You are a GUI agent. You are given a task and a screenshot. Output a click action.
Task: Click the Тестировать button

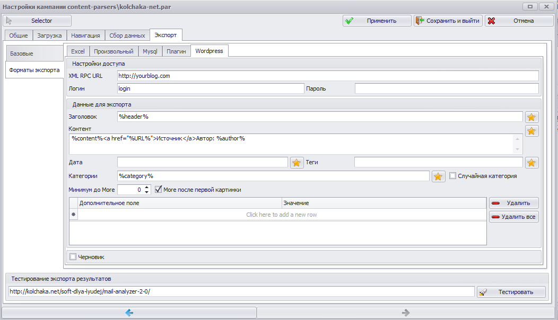tap(511, 292)
